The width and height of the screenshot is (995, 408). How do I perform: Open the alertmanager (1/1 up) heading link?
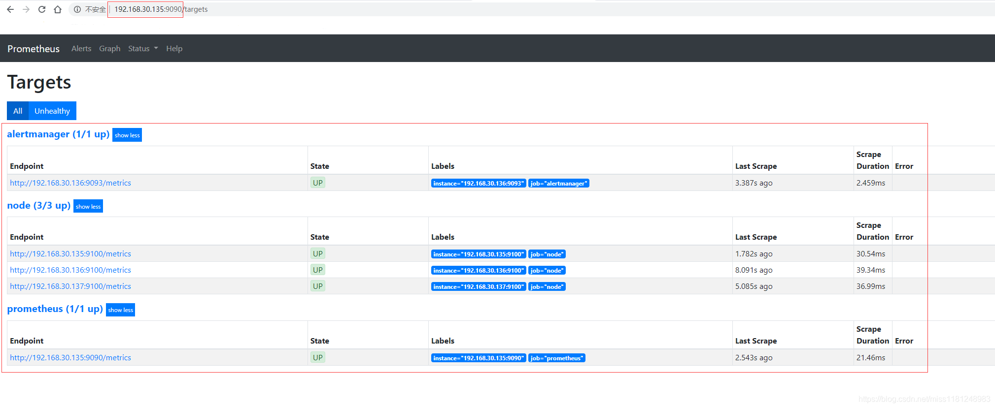click(x=58, y=134)
